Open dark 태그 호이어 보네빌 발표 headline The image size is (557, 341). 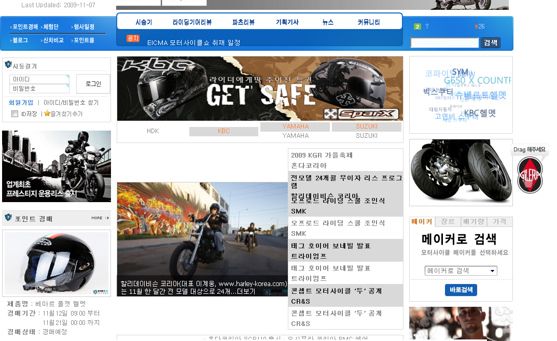(331, 246)
